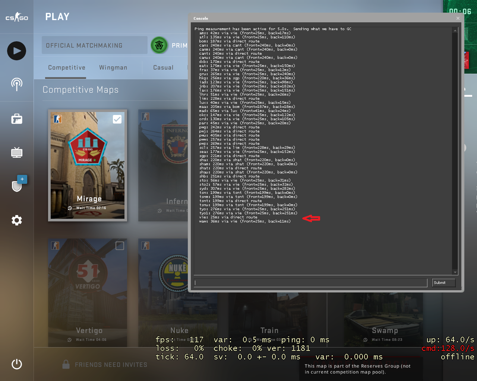
Task: Click the Competitive Maps heading
Action: point(80,90)
